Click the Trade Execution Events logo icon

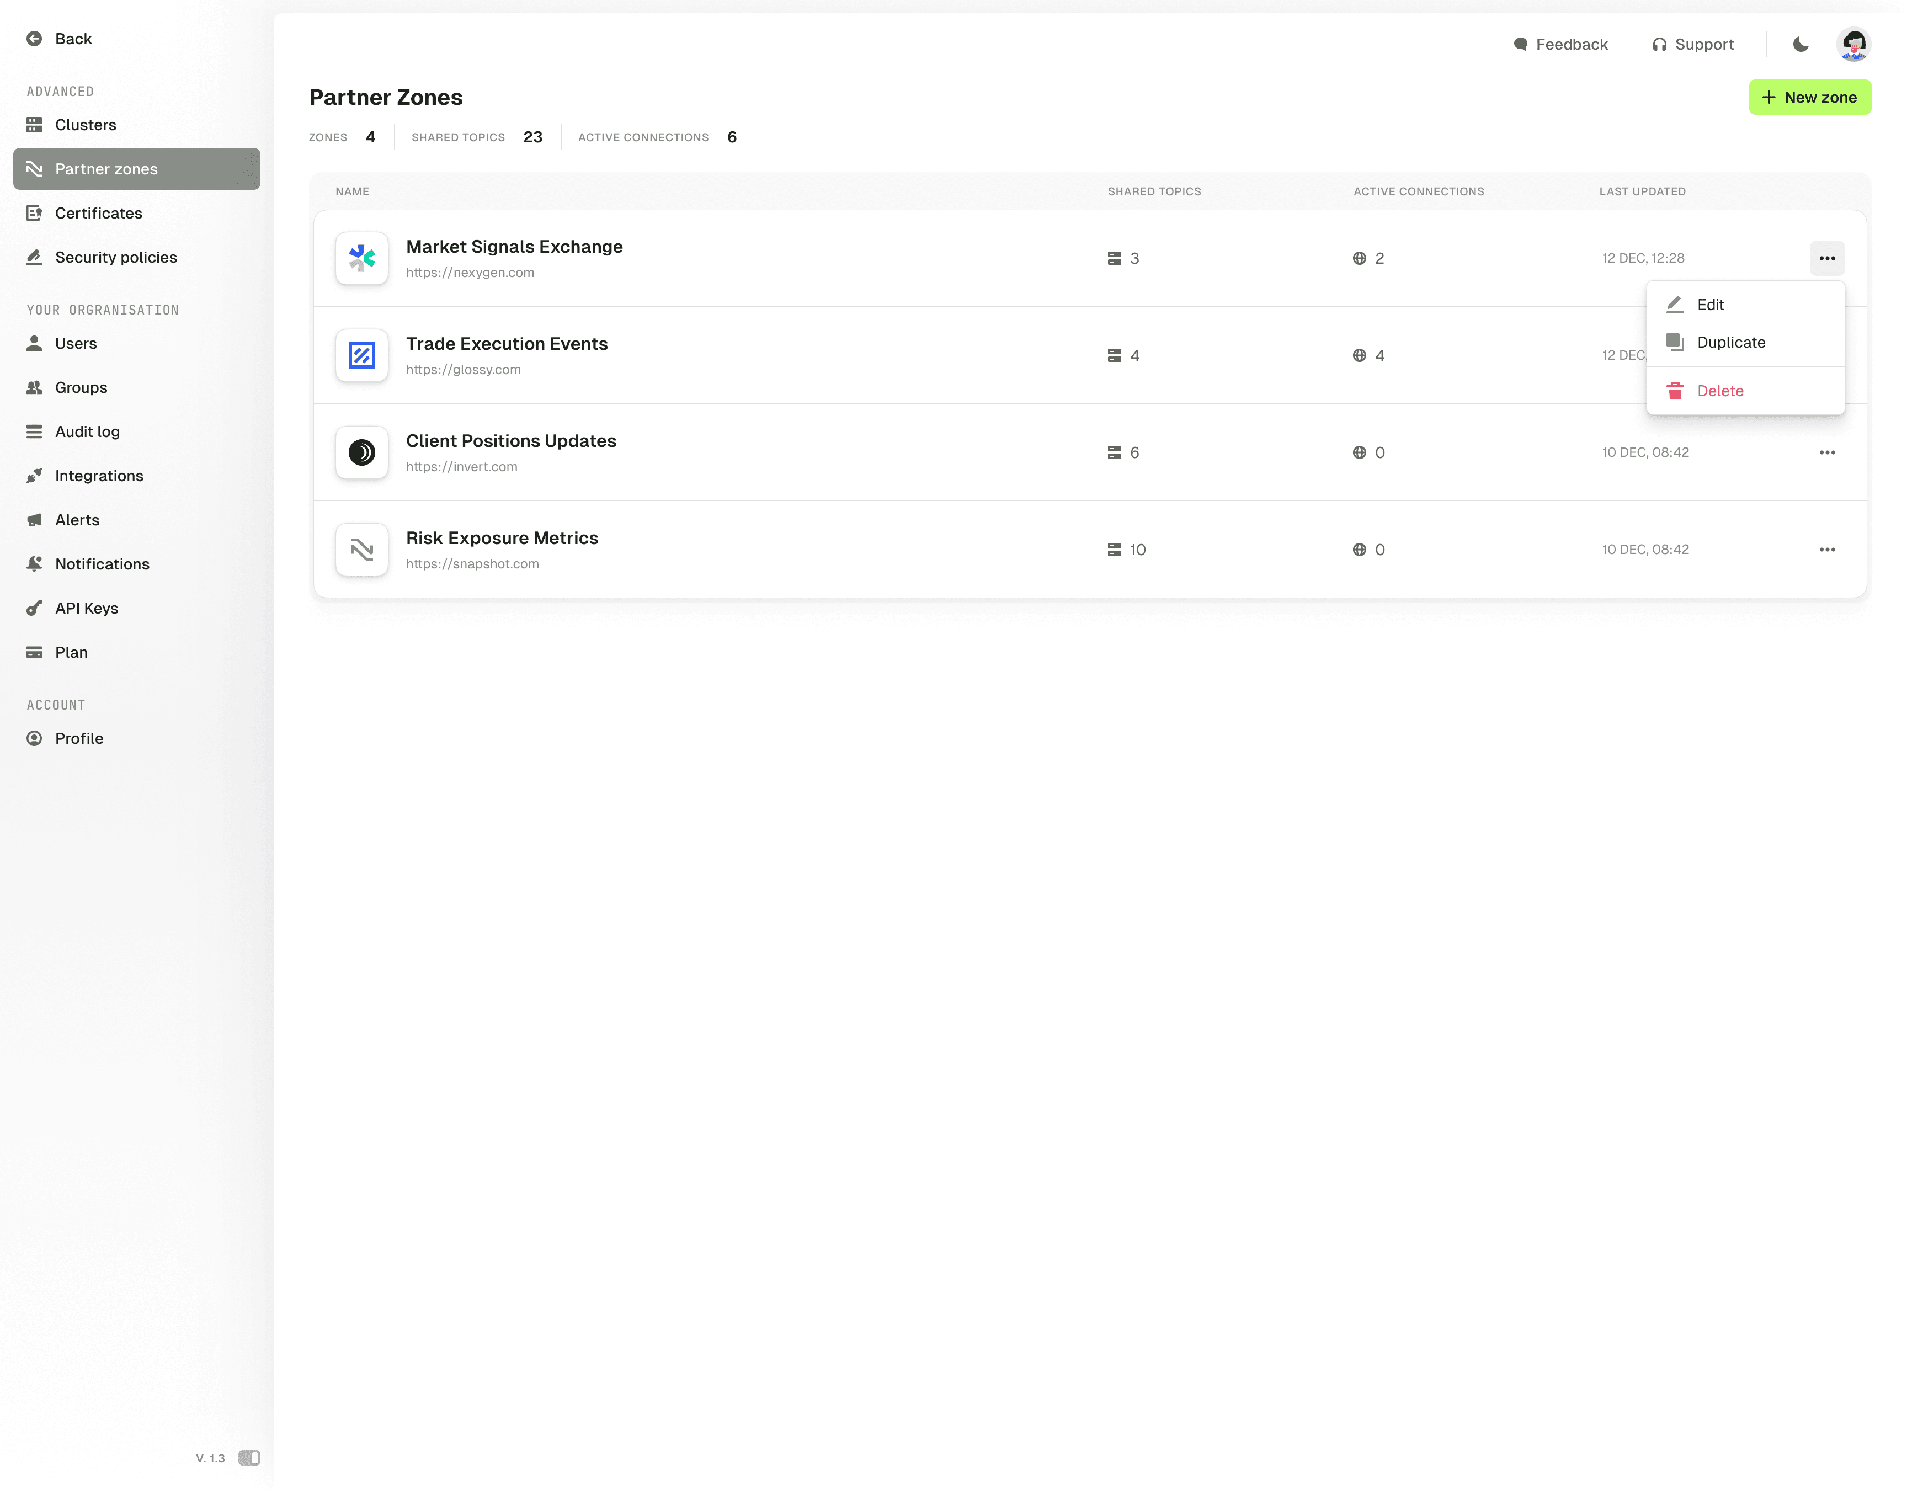361,355
